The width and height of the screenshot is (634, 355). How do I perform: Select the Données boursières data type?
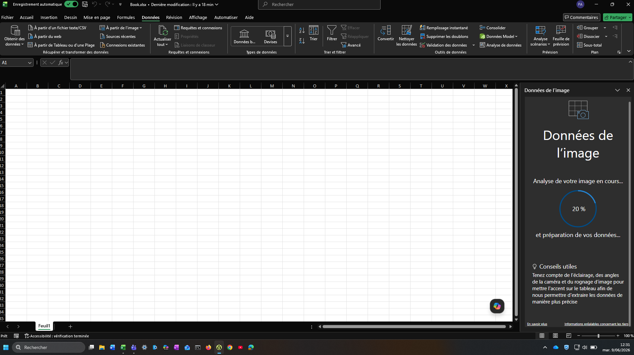(x=244, y=36)
